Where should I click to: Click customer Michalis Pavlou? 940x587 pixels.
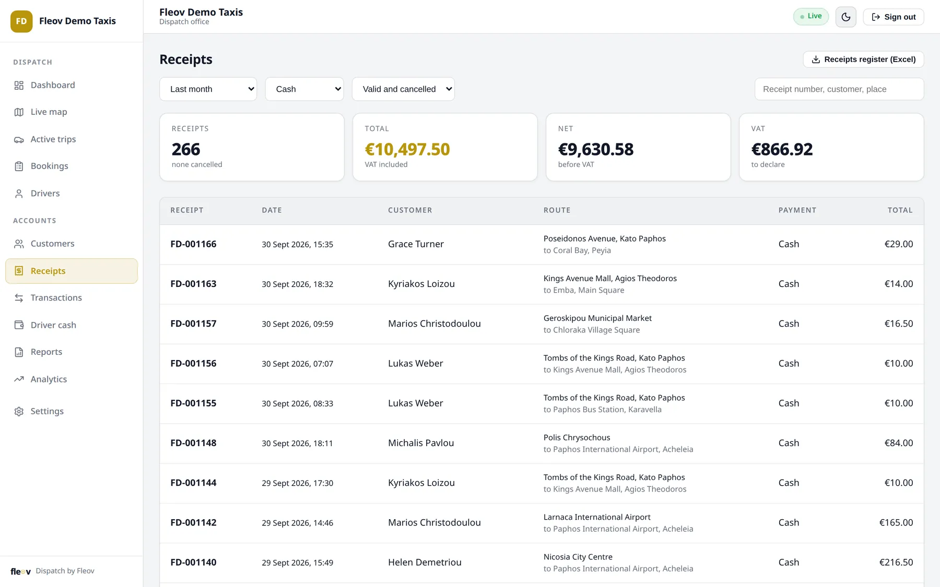tap(421, 443)
